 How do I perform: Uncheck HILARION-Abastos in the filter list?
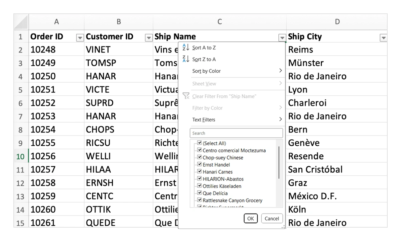tap(199, 179)
